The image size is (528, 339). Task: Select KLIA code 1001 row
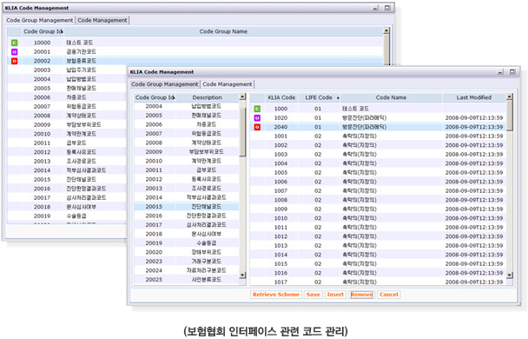(x=378, y=136)
